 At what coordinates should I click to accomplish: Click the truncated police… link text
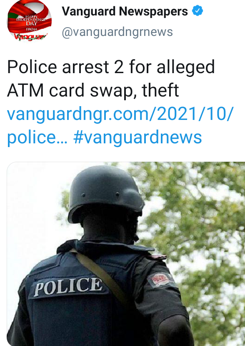(37, 137)
